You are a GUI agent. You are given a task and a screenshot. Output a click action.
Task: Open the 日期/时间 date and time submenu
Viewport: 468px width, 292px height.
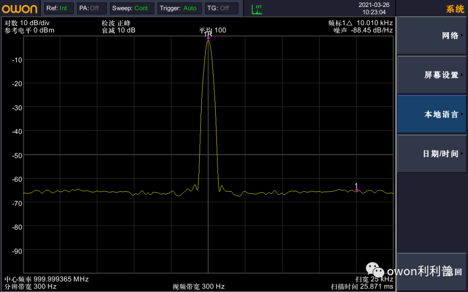point(432,154)
